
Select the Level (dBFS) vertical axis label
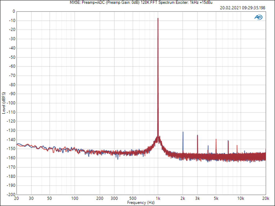[x=3, y=103]
